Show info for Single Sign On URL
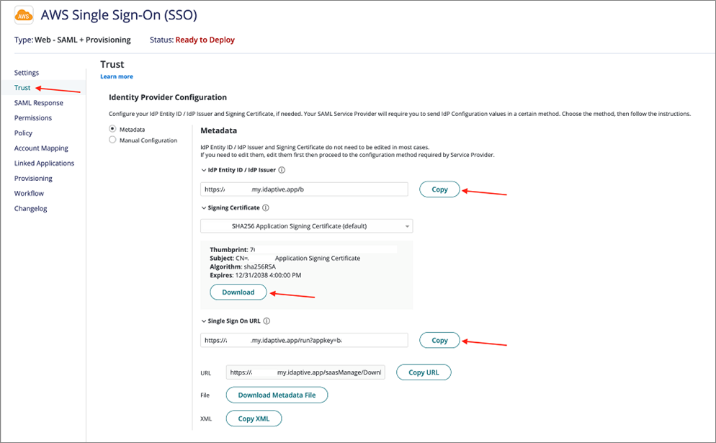This screenshot has width=716, height=443. (x=267, y=321)
